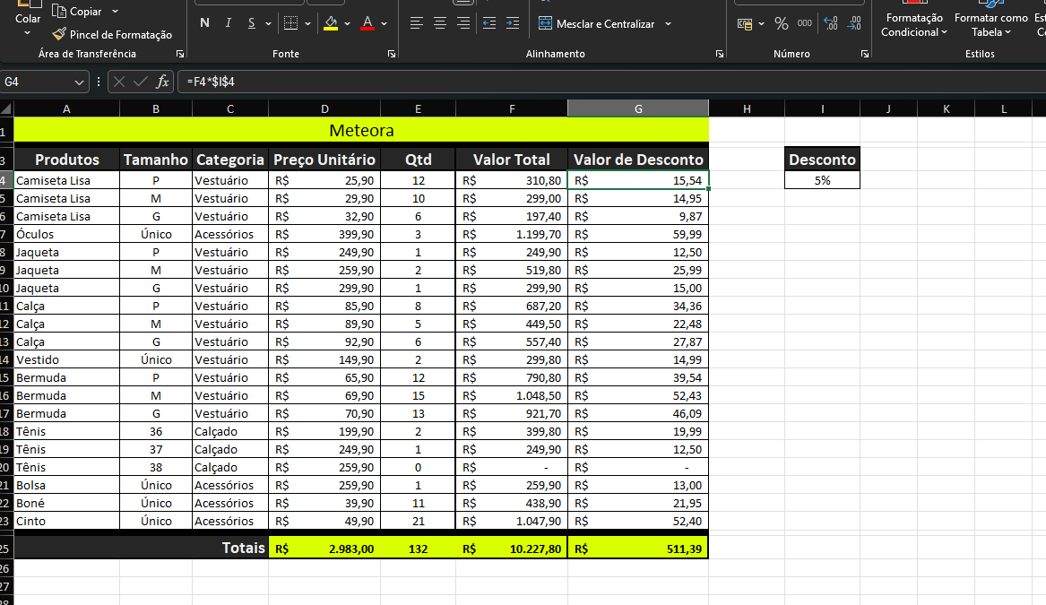Toggle bold (N) formatting
Image resolution: width=1046 pixels, height=605 pixels.
point(205,23)
